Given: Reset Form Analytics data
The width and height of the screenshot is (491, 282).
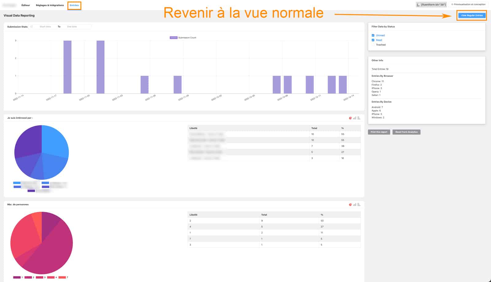Looking at the screenshot, I should (x=407, y=132).
